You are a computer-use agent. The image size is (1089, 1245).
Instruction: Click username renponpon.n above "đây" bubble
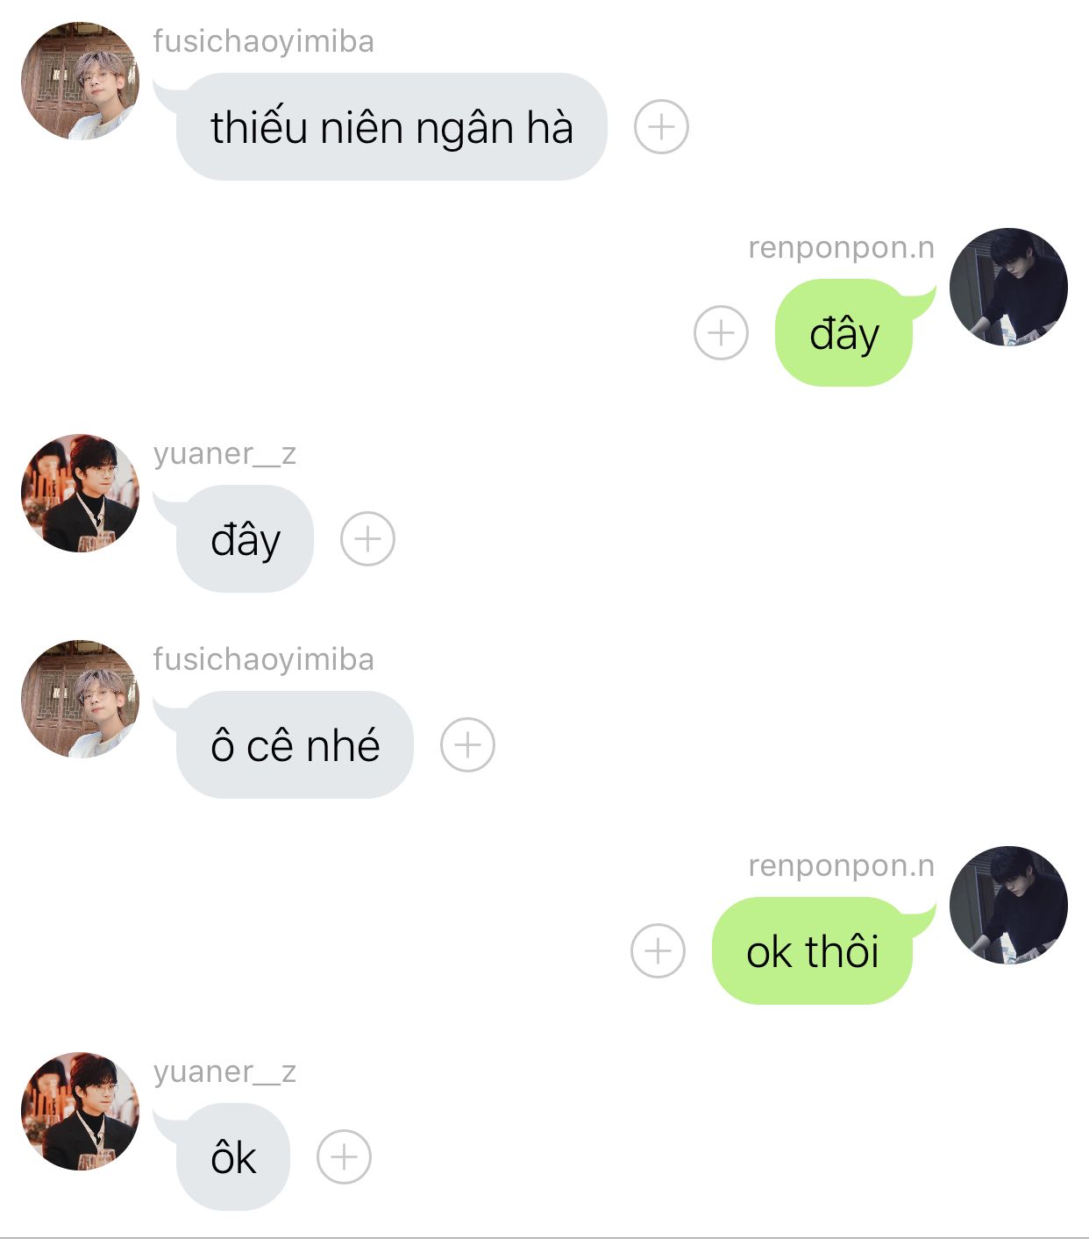pos(842,247)
